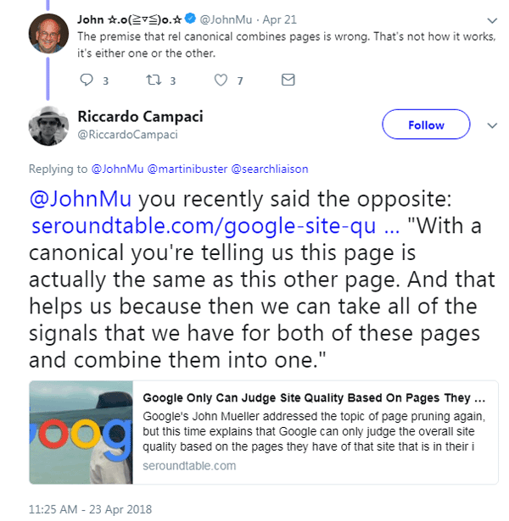This screenshot has height=521, width=509.
Task: Click the reply icon on John's tweet
Action: coord(86,80)
